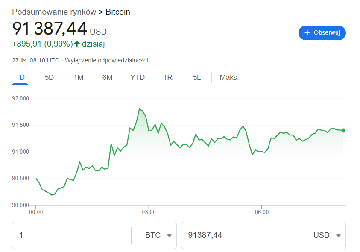
Task: Switch to the 6M chart view
Action: point(108,77)
